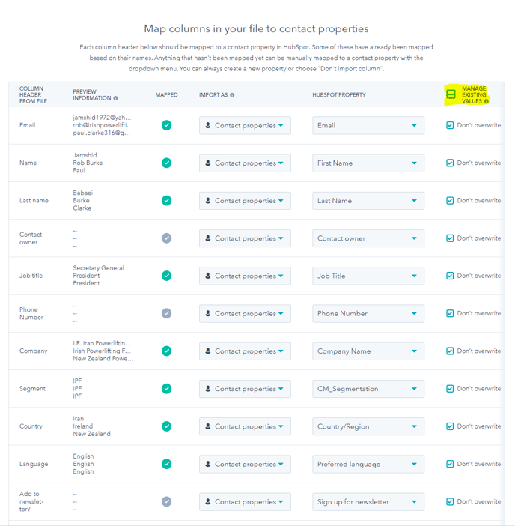Click the gray mapped icon for Contact owner
Viewport: 515px width, 526px height.
[x=166, y=238]
